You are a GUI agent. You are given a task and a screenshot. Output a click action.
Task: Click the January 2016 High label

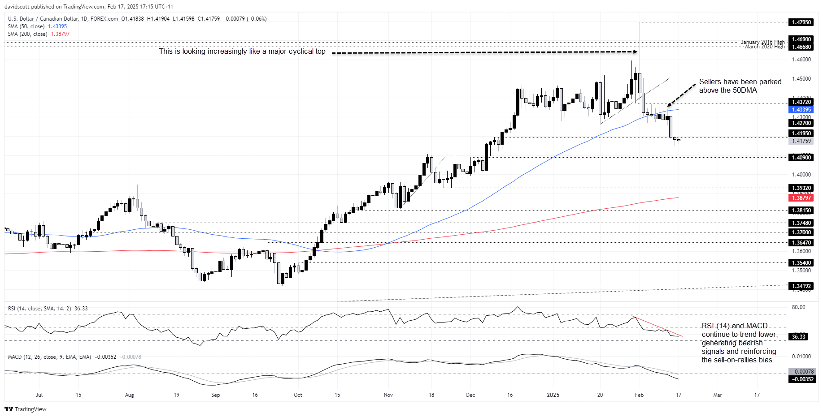click(762, 42)
